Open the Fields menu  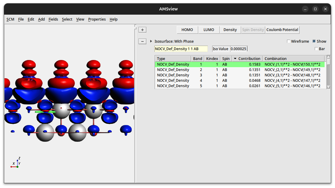pyautogui.click(x=53, y=19)
